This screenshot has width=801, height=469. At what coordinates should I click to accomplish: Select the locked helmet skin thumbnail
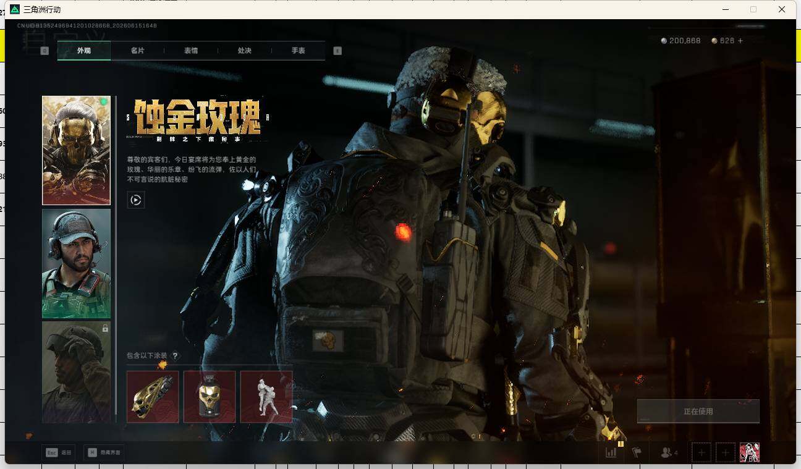(x=76, y=372)
